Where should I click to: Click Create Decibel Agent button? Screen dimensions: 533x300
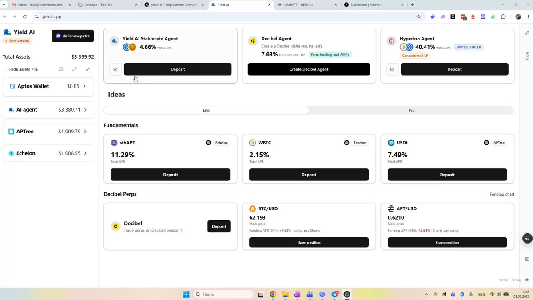[x=309, y=69]
